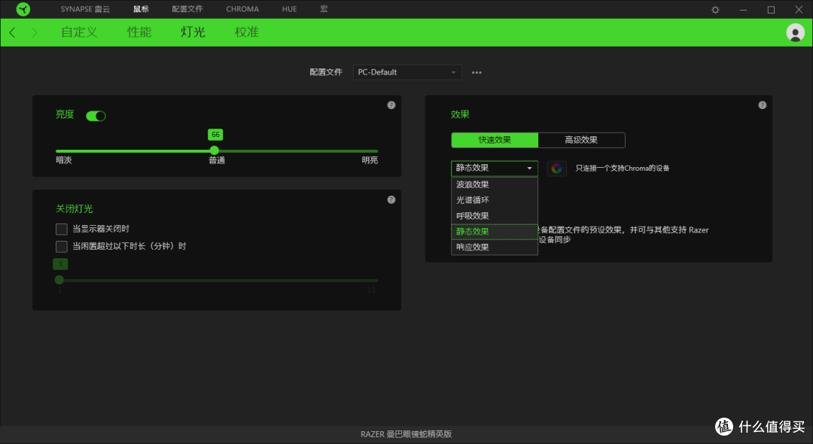
Task: Select the 快速效果 button
Action: coord(495,140)
